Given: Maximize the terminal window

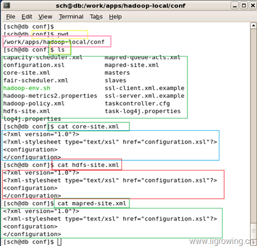Looking at the screenshot, I should pos(244,6).
